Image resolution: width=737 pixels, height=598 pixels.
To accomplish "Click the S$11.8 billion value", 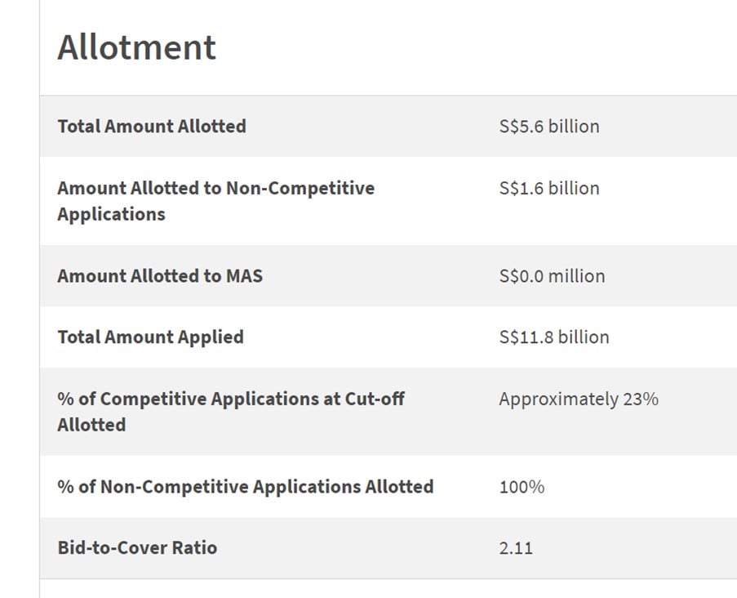I will 554,337.
